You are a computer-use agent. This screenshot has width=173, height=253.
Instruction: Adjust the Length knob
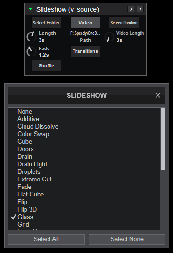31,36
